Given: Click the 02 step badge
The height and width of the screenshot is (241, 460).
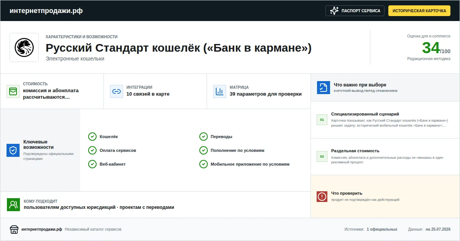Looking at the screenshot, I should (322, 156).
